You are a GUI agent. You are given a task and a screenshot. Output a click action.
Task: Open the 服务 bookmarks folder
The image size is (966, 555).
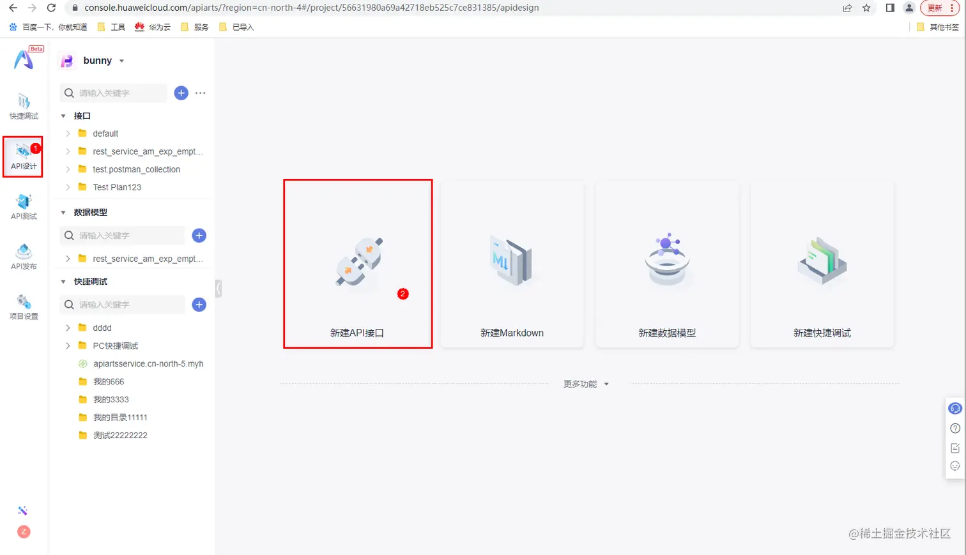(195, 27)
